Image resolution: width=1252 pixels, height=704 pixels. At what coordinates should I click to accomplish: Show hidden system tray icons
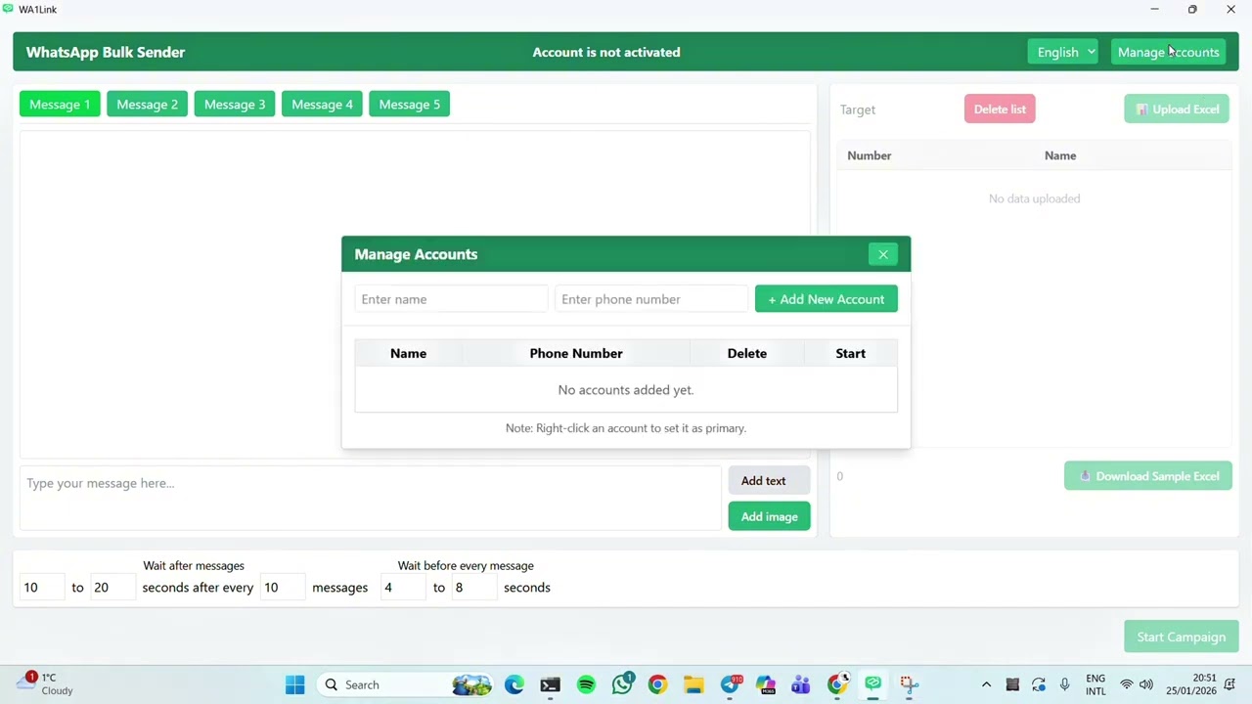coord(986,684)
